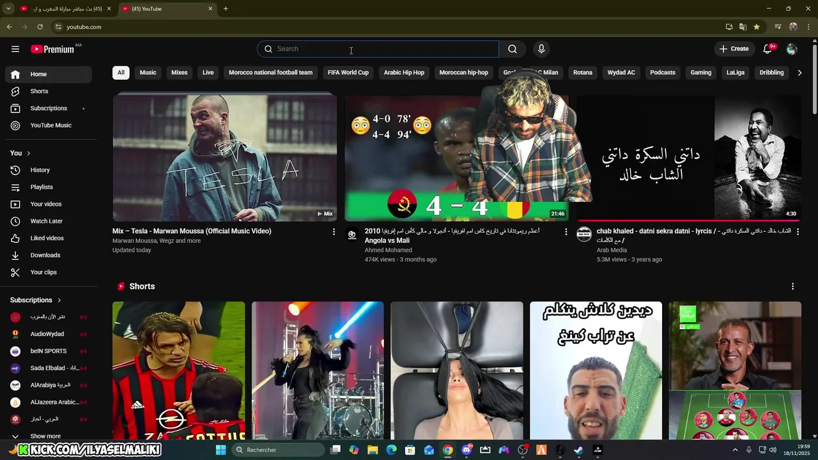
Task: Select the Podcasts chip
Action: tap(663, 73)
